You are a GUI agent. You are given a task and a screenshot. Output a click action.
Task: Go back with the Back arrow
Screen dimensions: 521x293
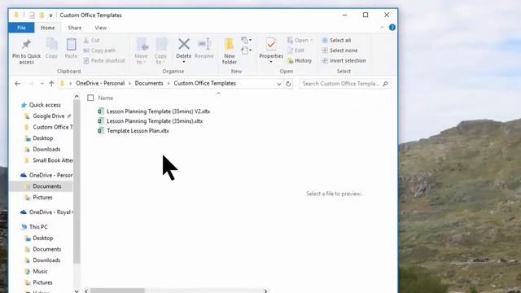(x=17, y=84)
